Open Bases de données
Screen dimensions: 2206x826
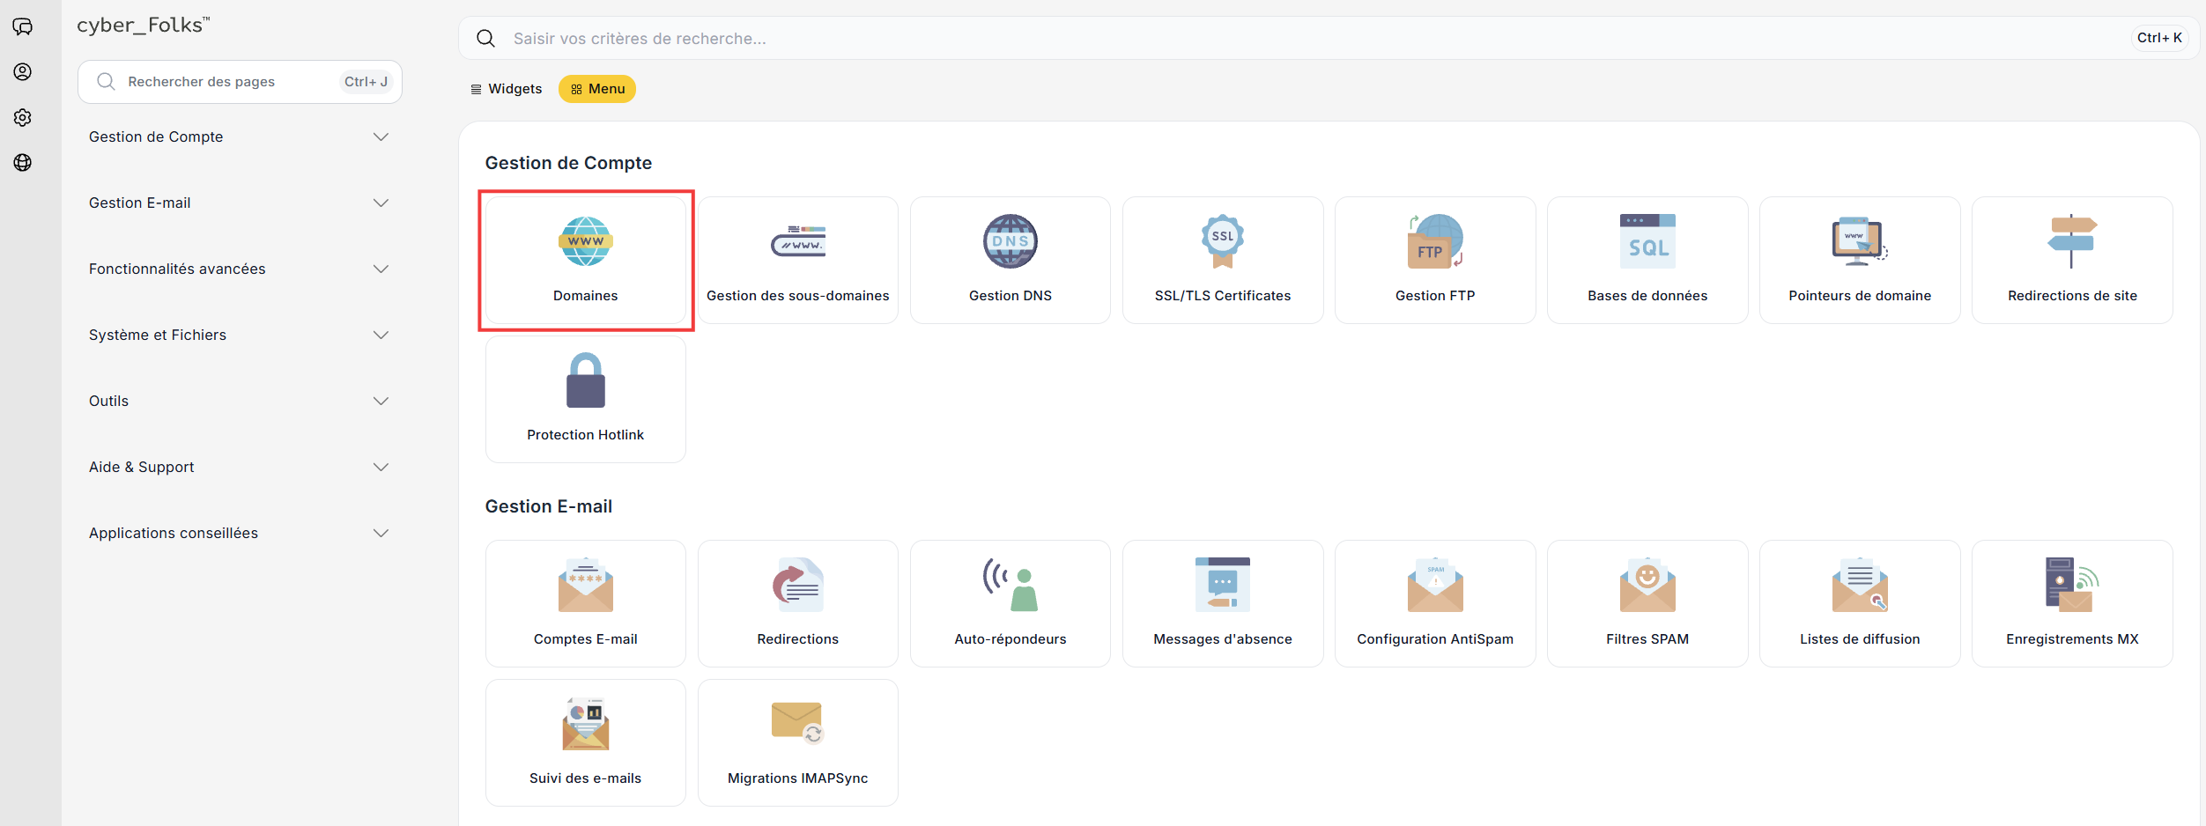(1647, 261)
